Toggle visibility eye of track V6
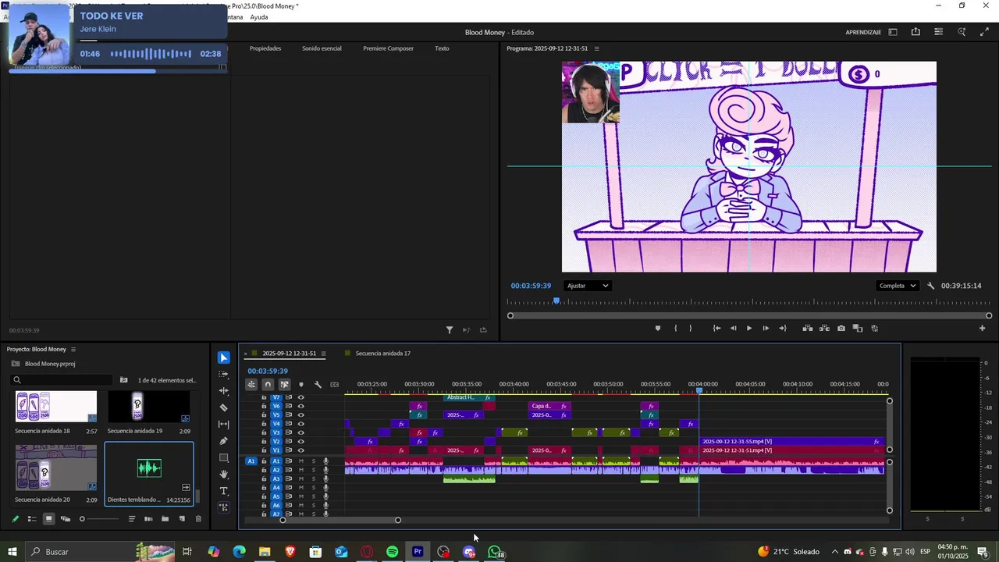This screenshot has height=562, width=999. click(300, 406)
